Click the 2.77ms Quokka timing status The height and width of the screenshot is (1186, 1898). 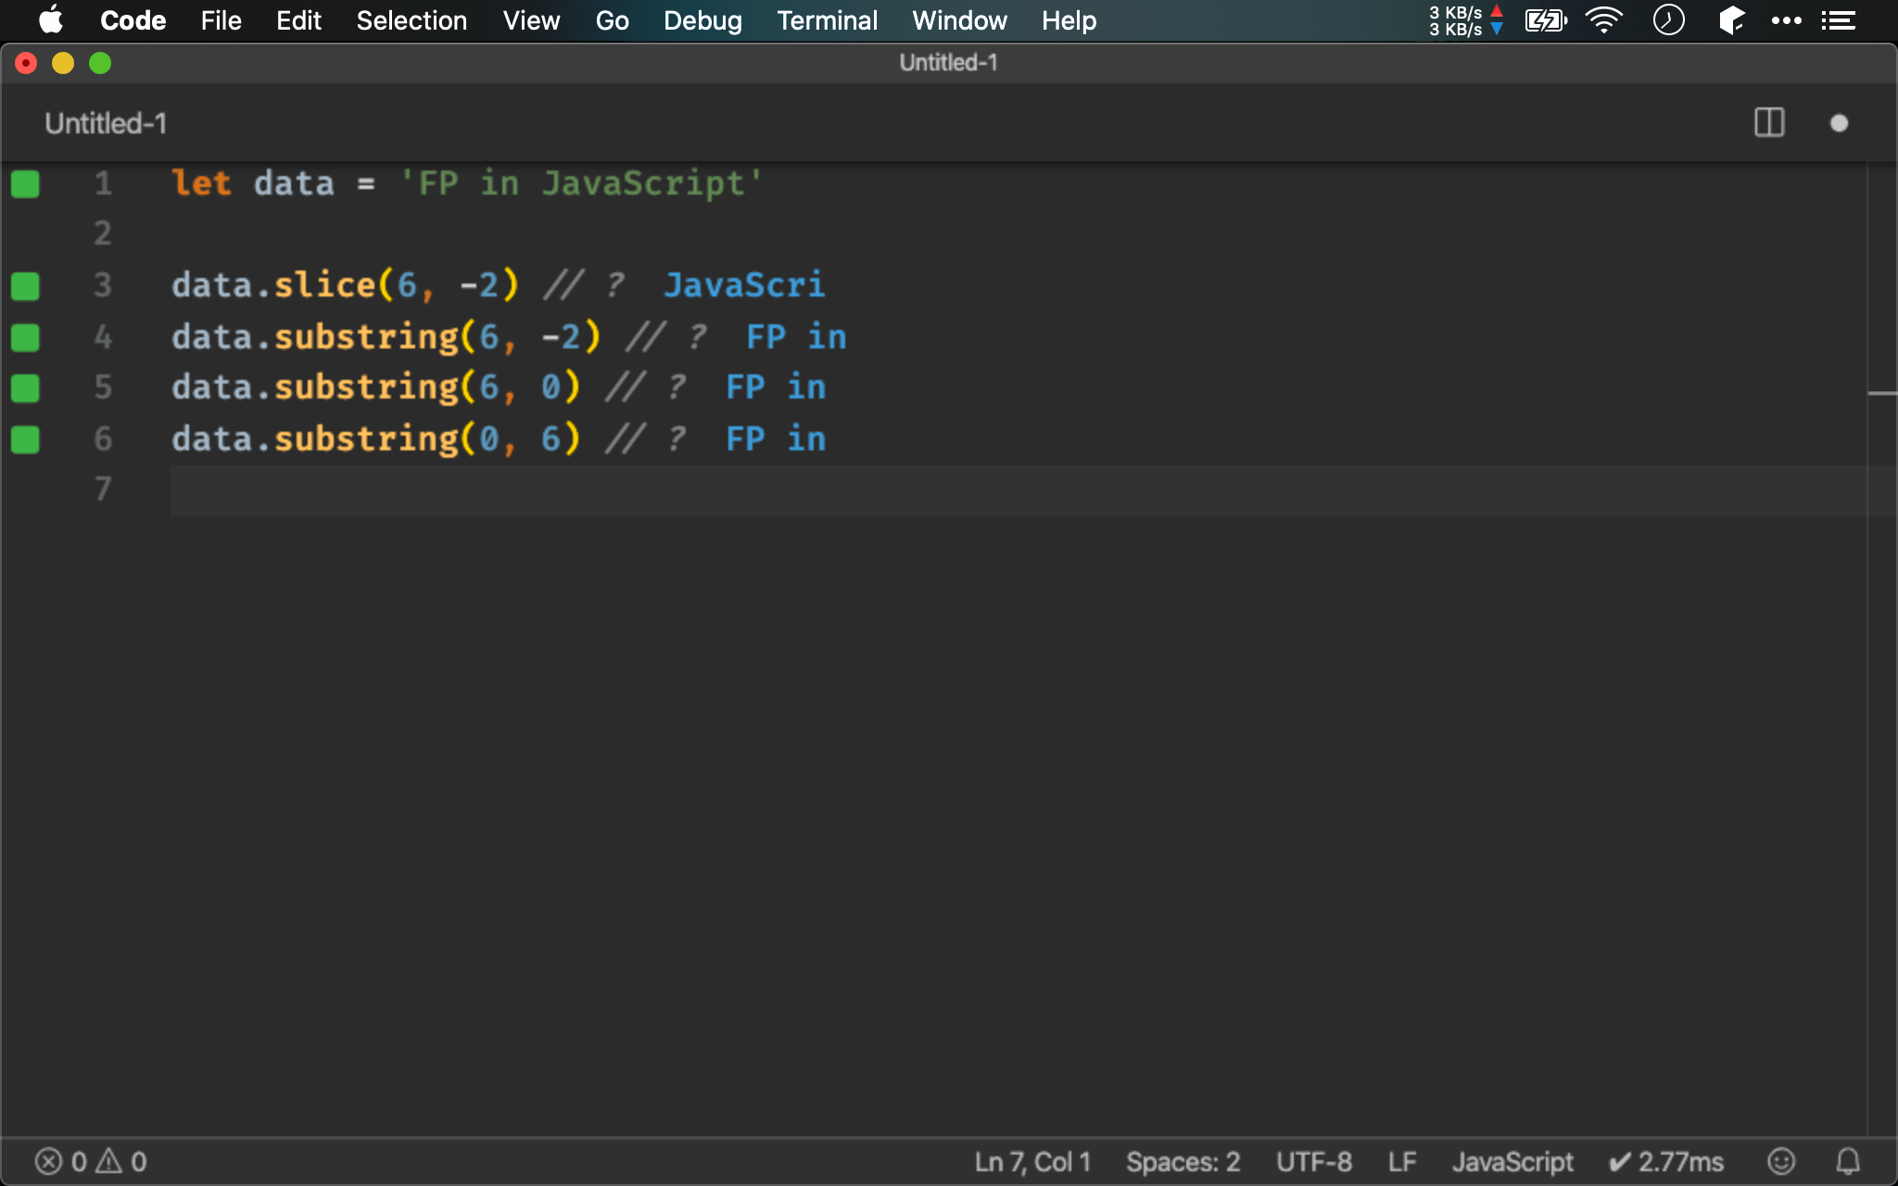[x=1666, y=1161]
